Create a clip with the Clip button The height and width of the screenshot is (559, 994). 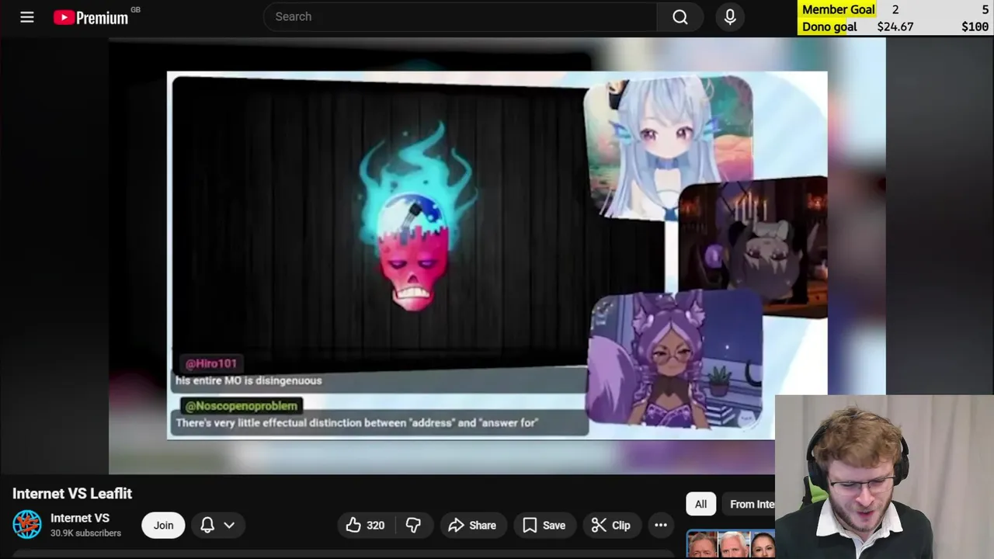(x=611, y=525)
